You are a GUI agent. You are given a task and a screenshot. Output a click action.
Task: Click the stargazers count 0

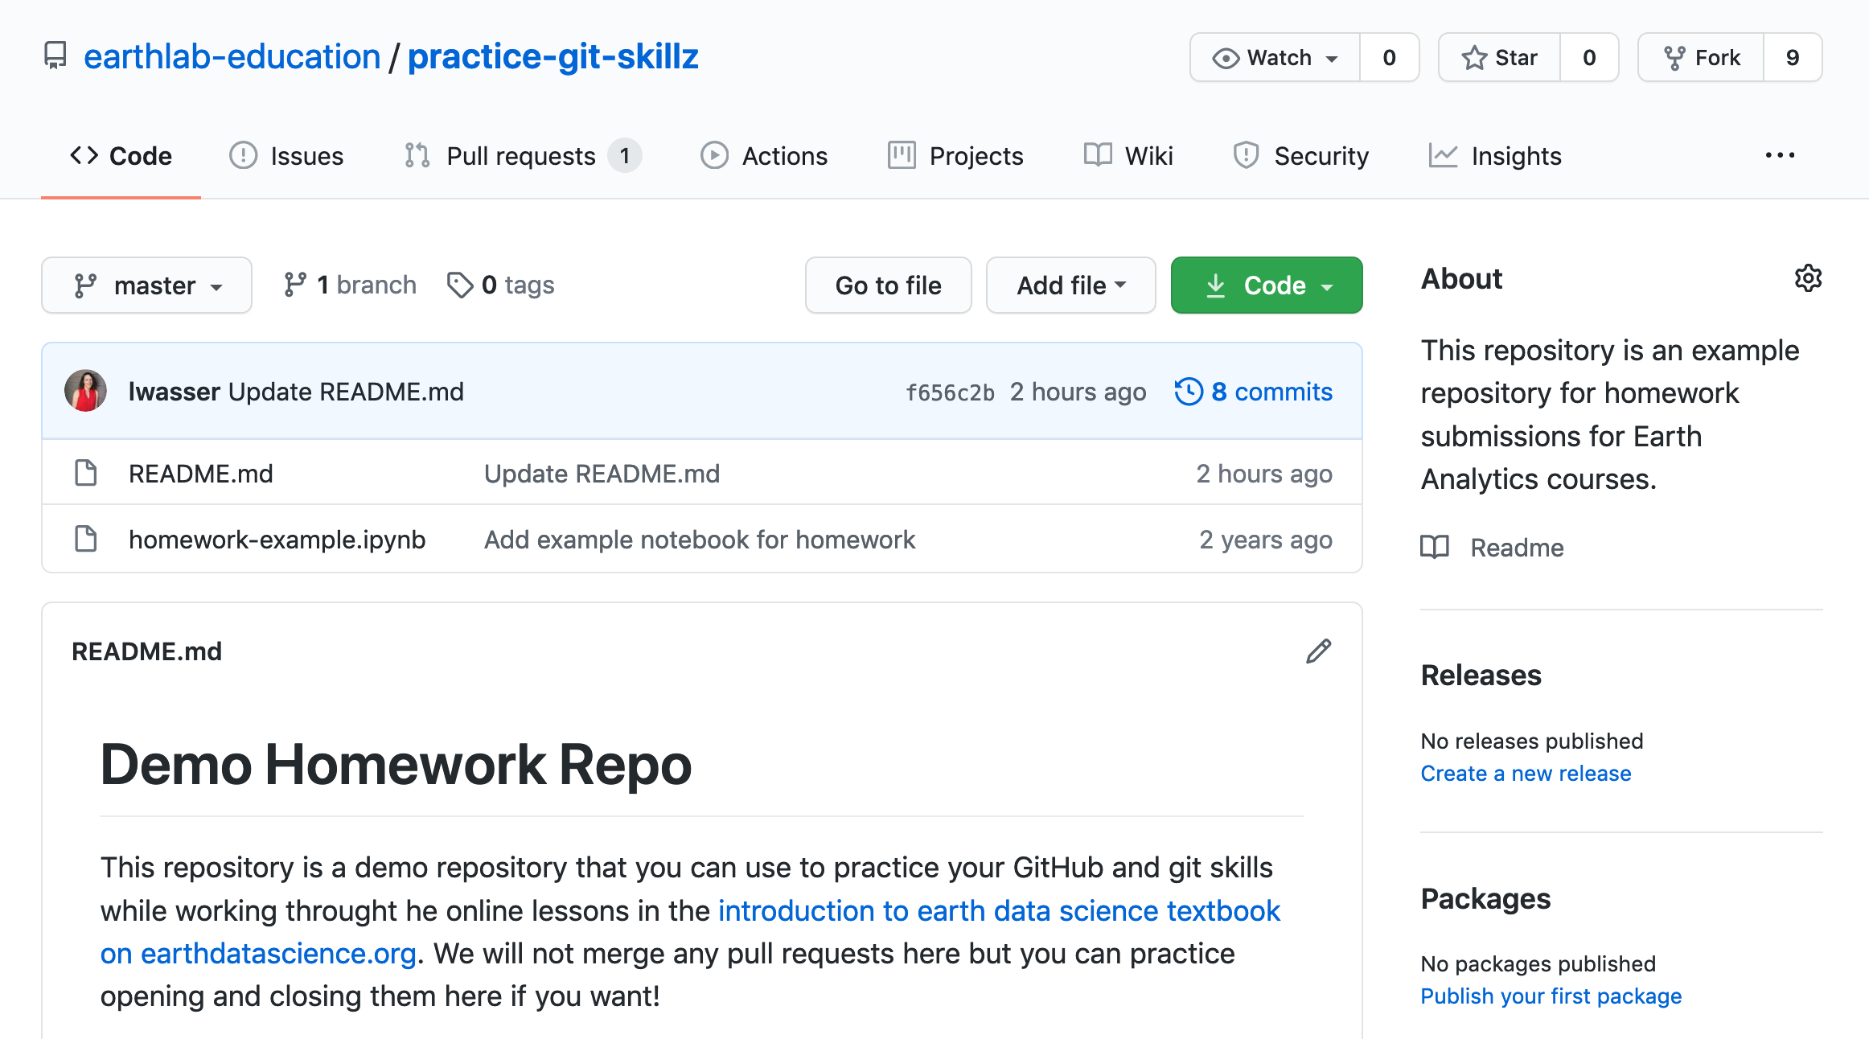pyautogui.click(x=1589, y=58)
